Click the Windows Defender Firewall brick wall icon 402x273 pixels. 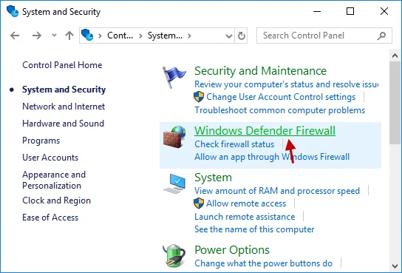pyautogui.click(x=174, y=137)
